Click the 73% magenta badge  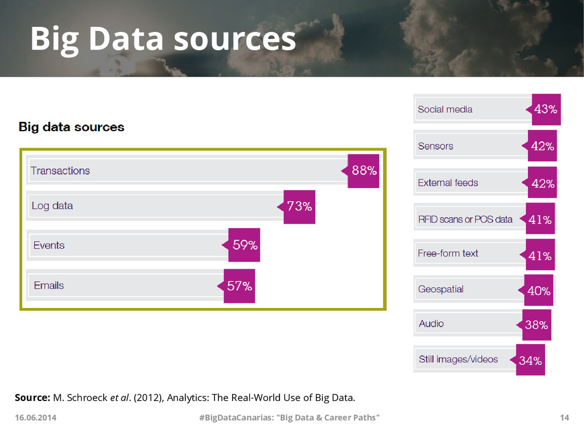pos(299,206)
